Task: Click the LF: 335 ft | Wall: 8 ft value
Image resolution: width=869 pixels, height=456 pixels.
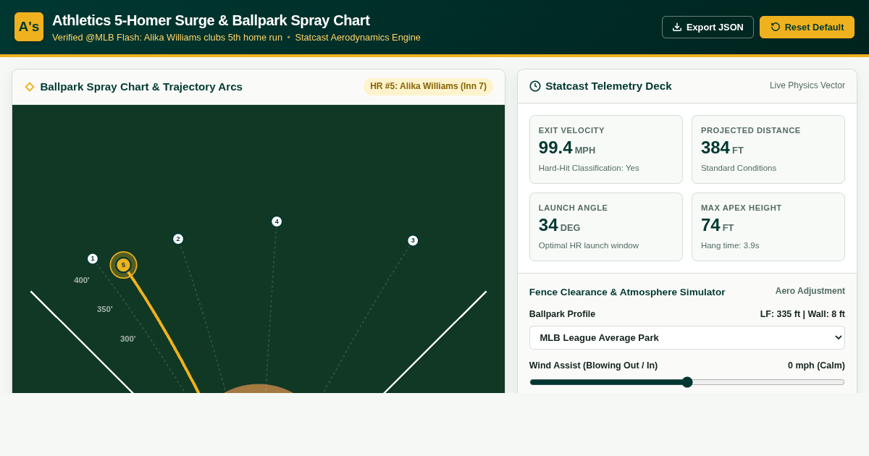Action: tap(802, 314)
